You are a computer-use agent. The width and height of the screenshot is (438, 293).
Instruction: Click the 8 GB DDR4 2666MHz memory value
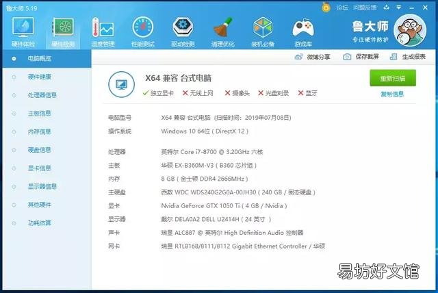(205, 179)
